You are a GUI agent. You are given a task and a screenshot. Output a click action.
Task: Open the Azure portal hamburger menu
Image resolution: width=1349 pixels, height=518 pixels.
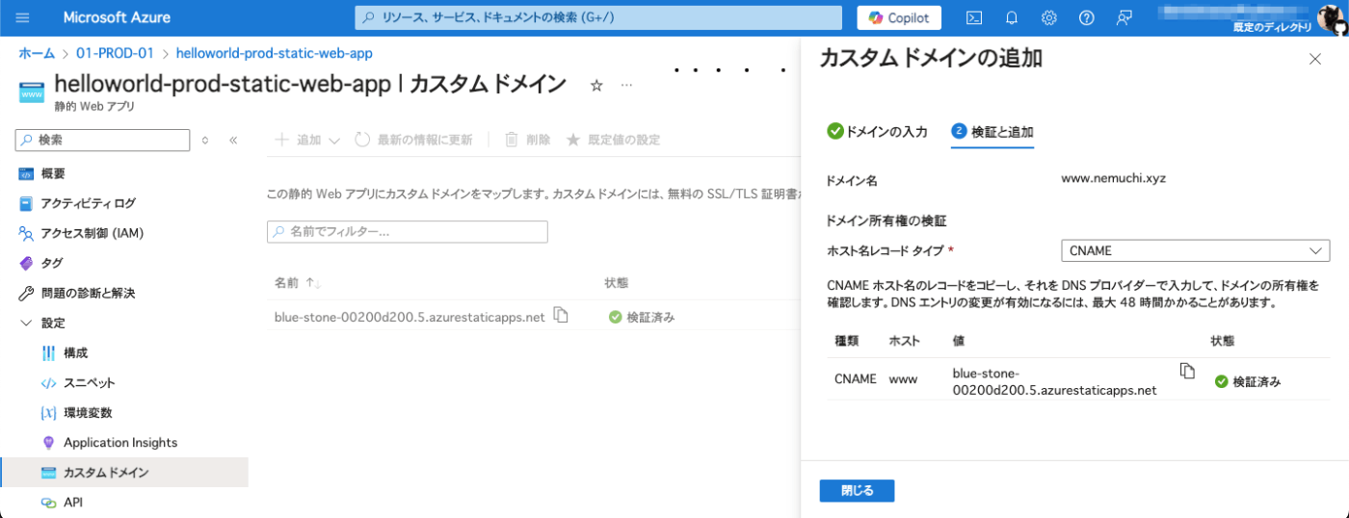(x=23, y=18)
